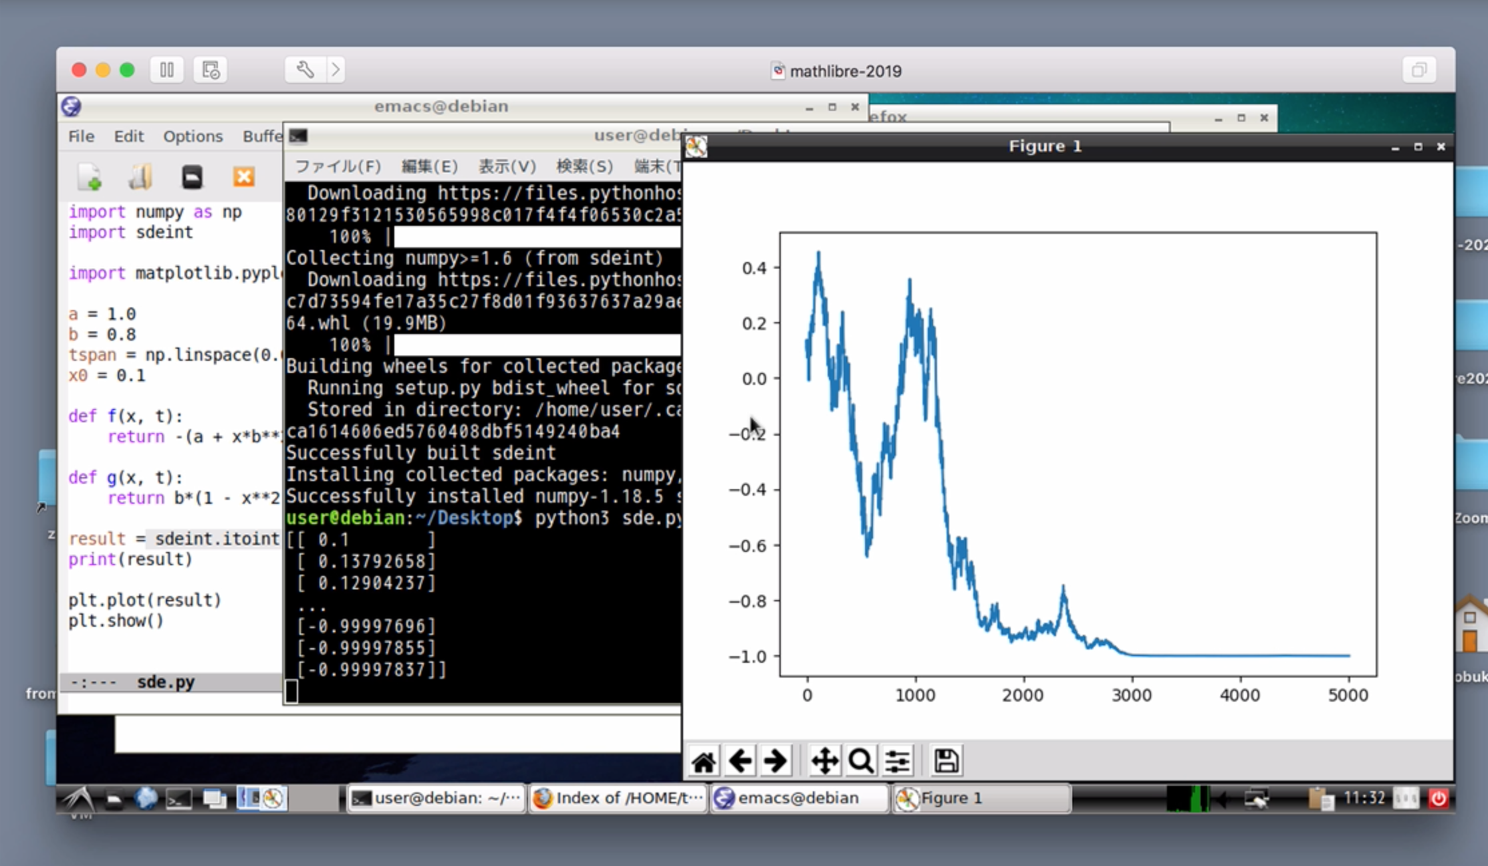Viewport: 1488px width, 866px height.
Task: Click the red power button in taskbar
Action: point(1439,799)
